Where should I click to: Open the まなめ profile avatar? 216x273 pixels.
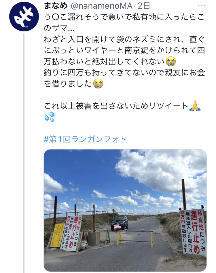(x=24, y=16)
